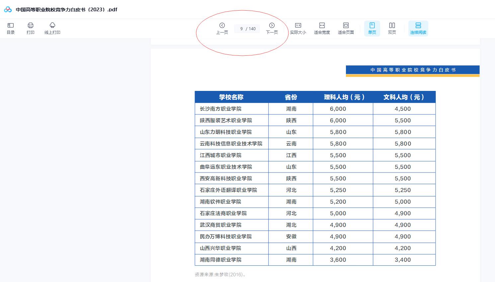Image resolution: width=495 pixels, height=282 pixels.
Task: Fit document to width (适合宽度)
Action: click(322, 28)
